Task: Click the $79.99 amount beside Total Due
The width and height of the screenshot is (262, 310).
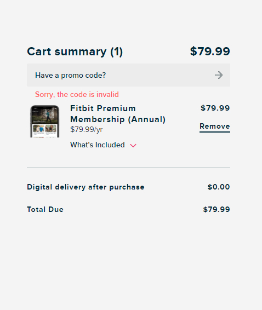Action: coord(217,210)
